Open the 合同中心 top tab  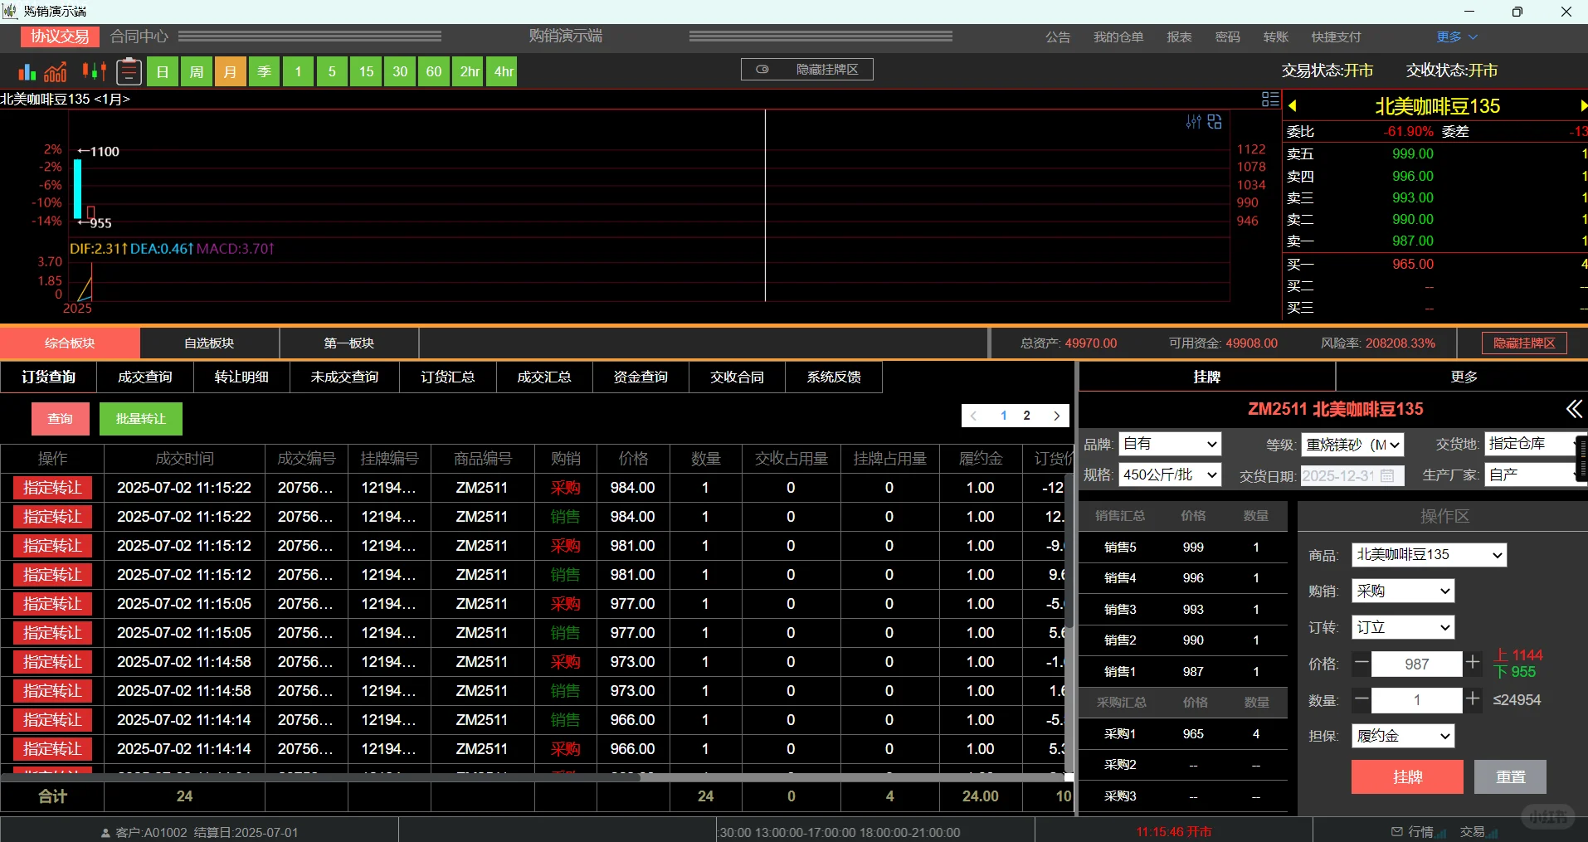pos(139,37)
